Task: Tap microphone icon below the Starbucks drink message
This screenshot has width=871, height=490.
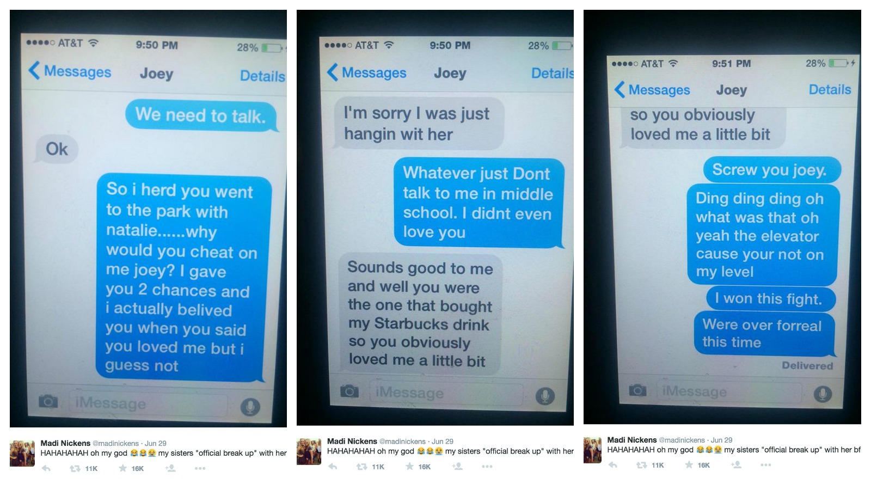Action: tap(544, 396)
